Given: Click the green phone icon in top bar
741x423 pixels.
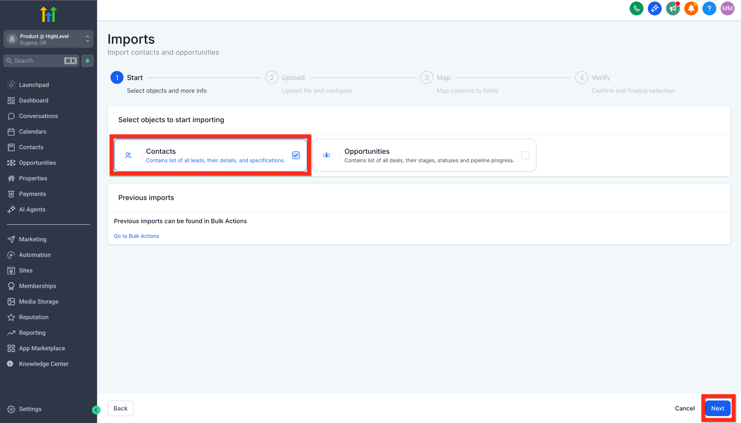Looking at the screenshot, I should (x=636, y=8).
